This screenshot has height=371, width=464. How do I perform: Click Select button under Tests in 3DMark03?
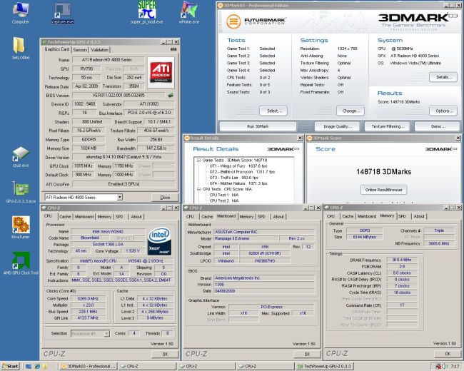273,111
